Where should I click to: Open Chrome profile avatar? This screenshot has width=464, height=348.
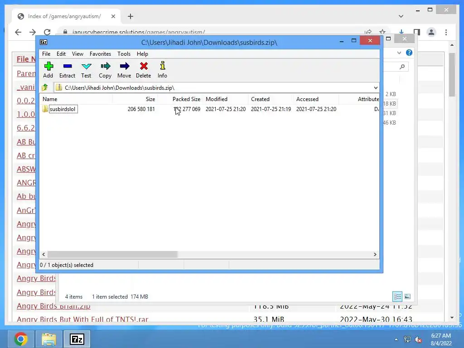pyautogui.click(x=431, y=32)
